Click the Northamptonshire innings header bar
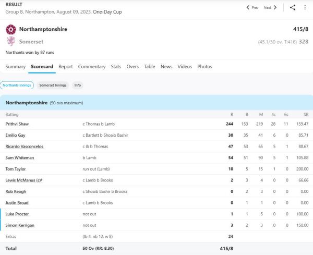Screen dimensions: 313x255 [156, 103]
